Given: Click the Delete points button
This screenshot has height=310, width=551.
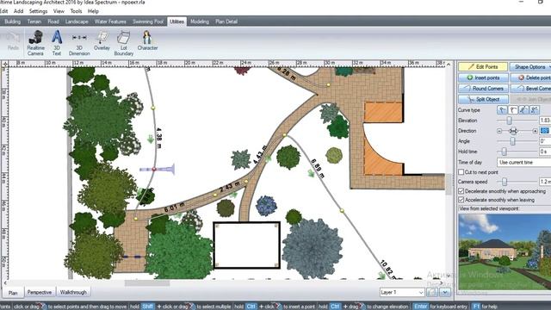Looking at the screenshot, I should click(x=531, y=77).
